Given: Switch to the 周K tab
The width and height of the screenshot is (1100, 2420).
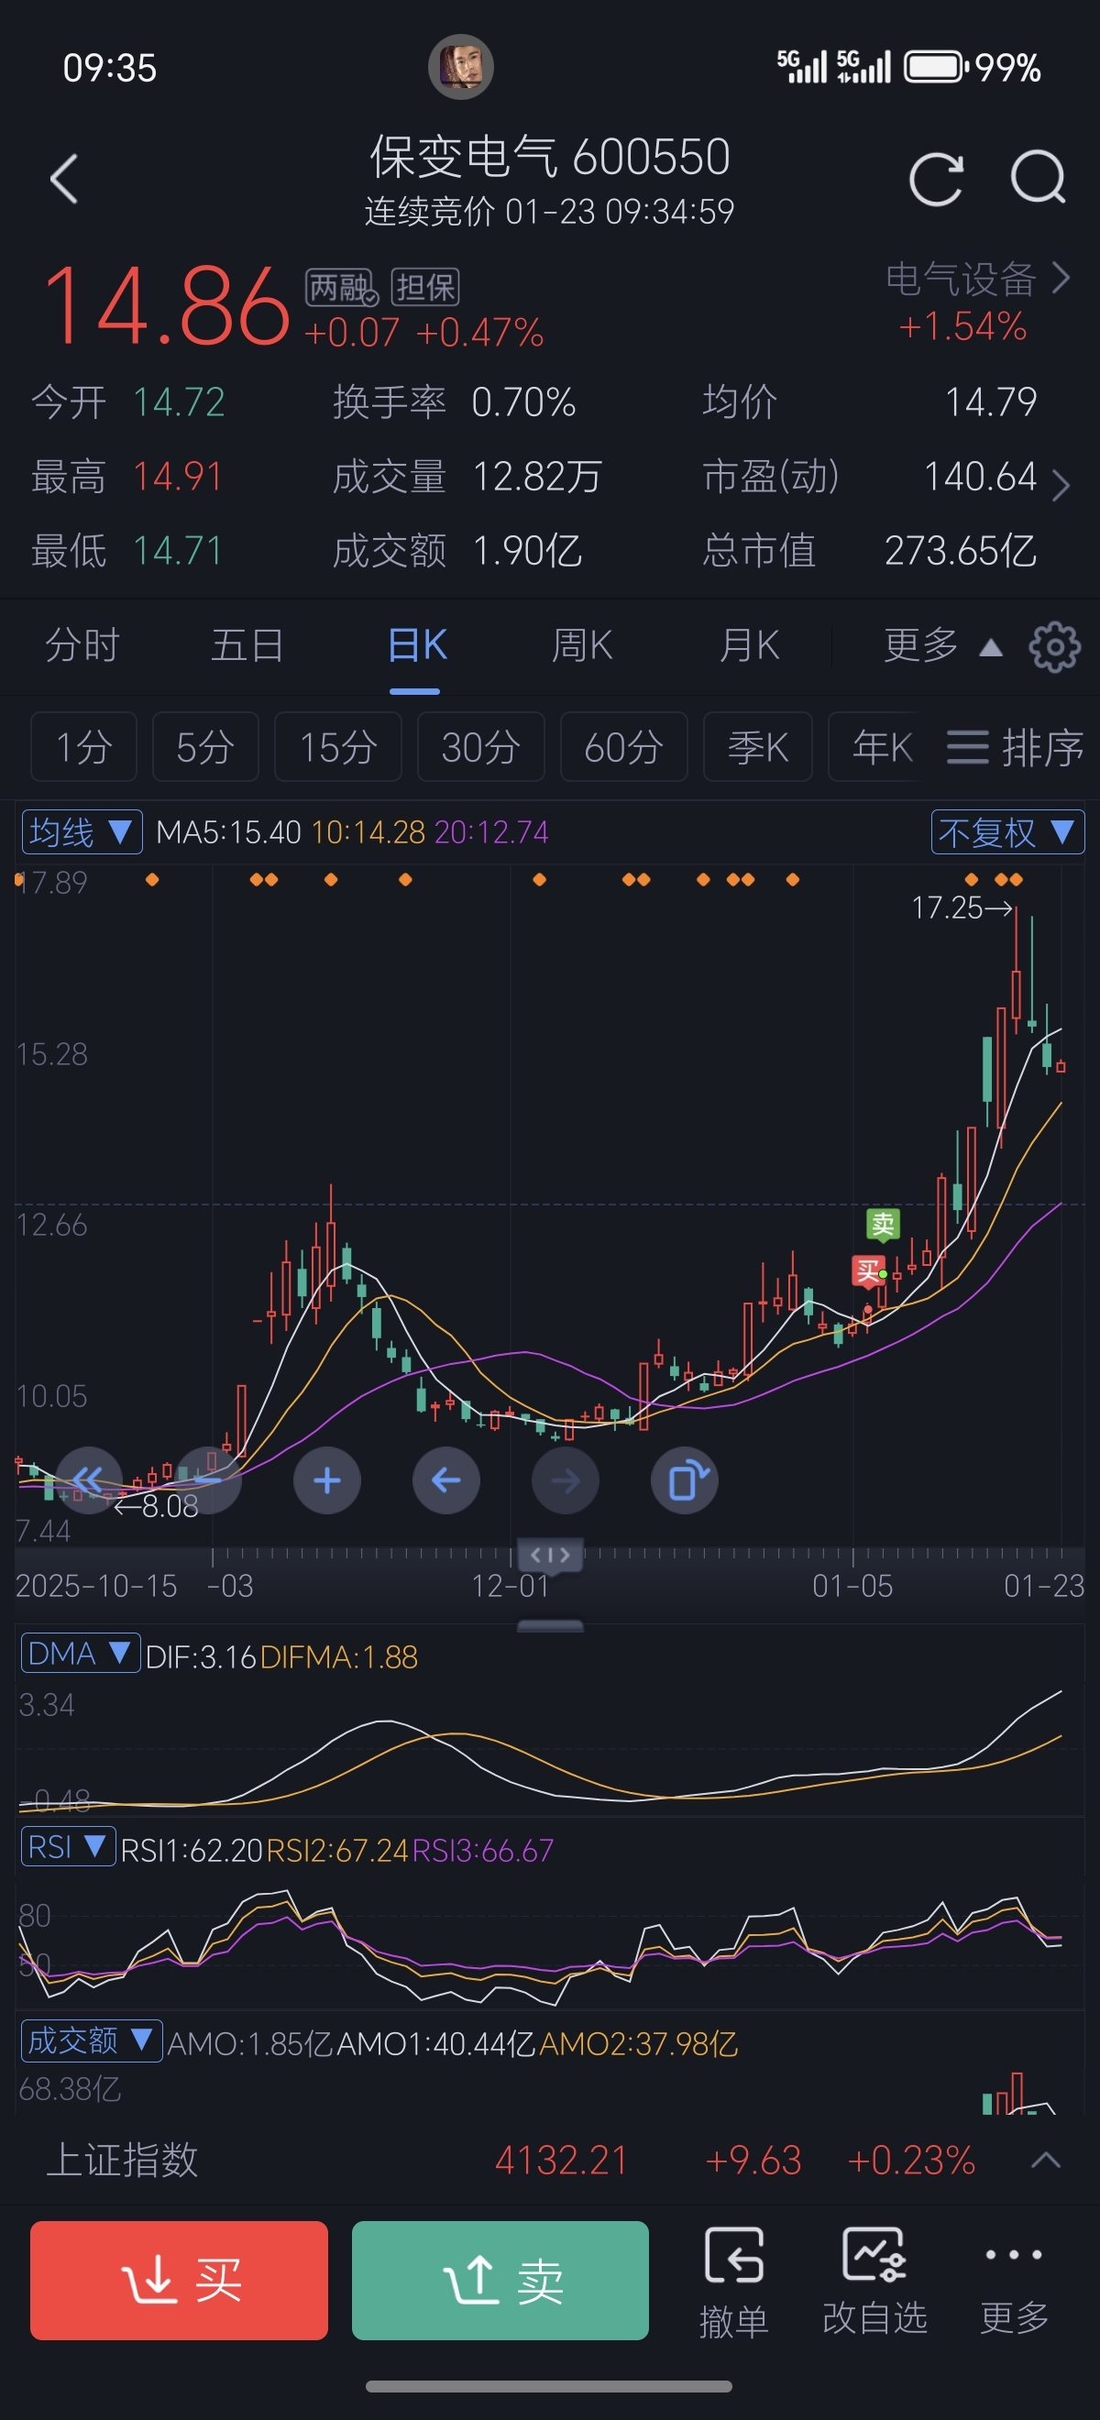Looking at the screenshot, I should coord(582,646).
